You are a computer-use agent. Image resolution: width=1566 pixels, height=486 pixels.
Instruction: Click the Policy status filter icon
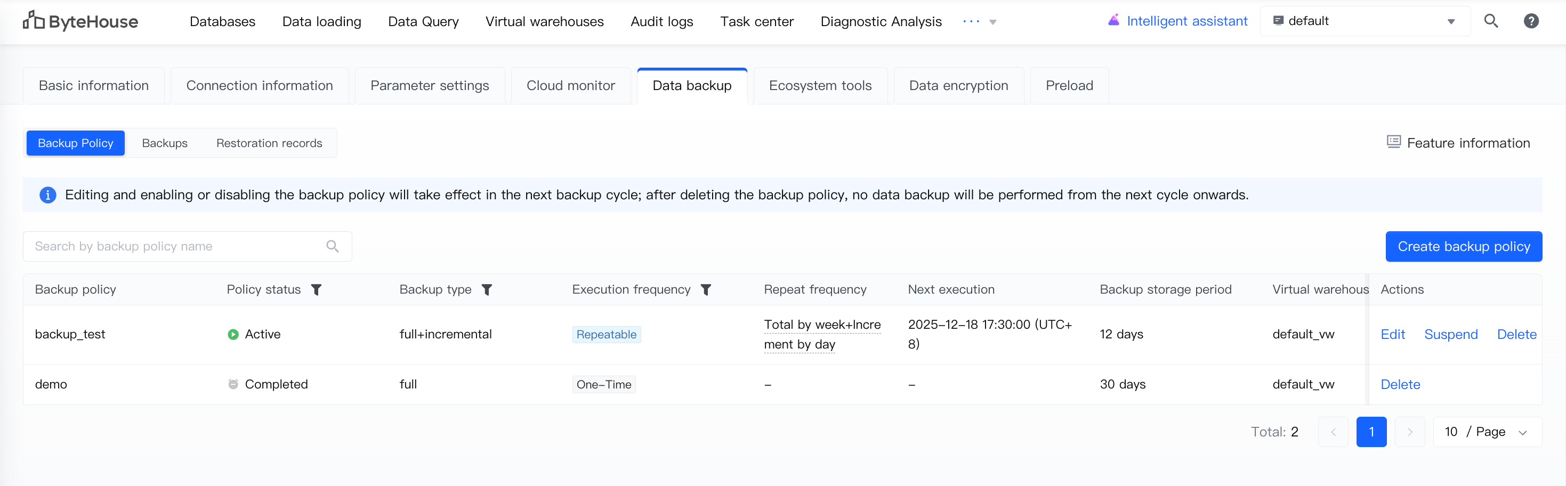tap(316, 290)
